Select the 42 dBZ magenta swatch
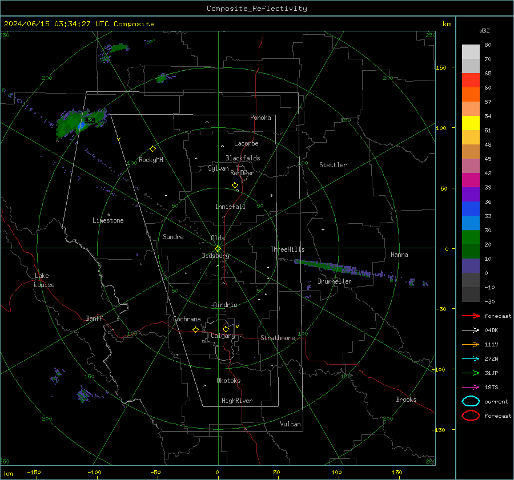The width and height of the screenshot is (514, 480). coord(471,180)
